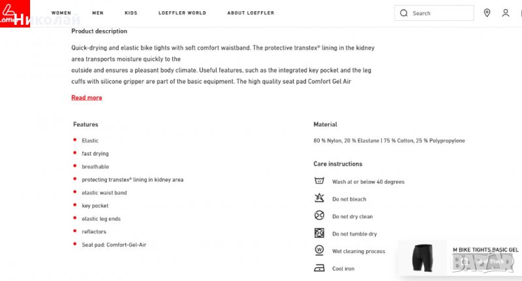522x281 pixels.
Task: Click the Löffler logo in the header
Action: tap(9, 13)
